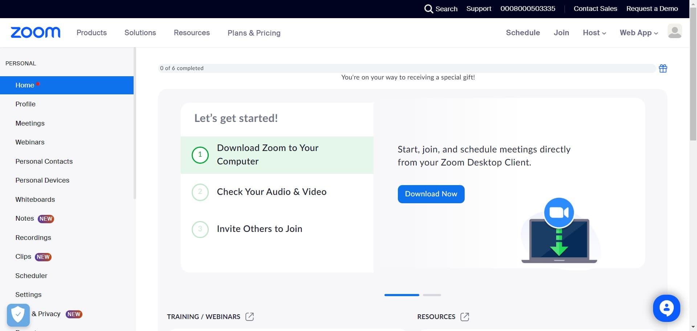Open the search magnifier icon
697x331 pixels.
click(x=428, y=9)
